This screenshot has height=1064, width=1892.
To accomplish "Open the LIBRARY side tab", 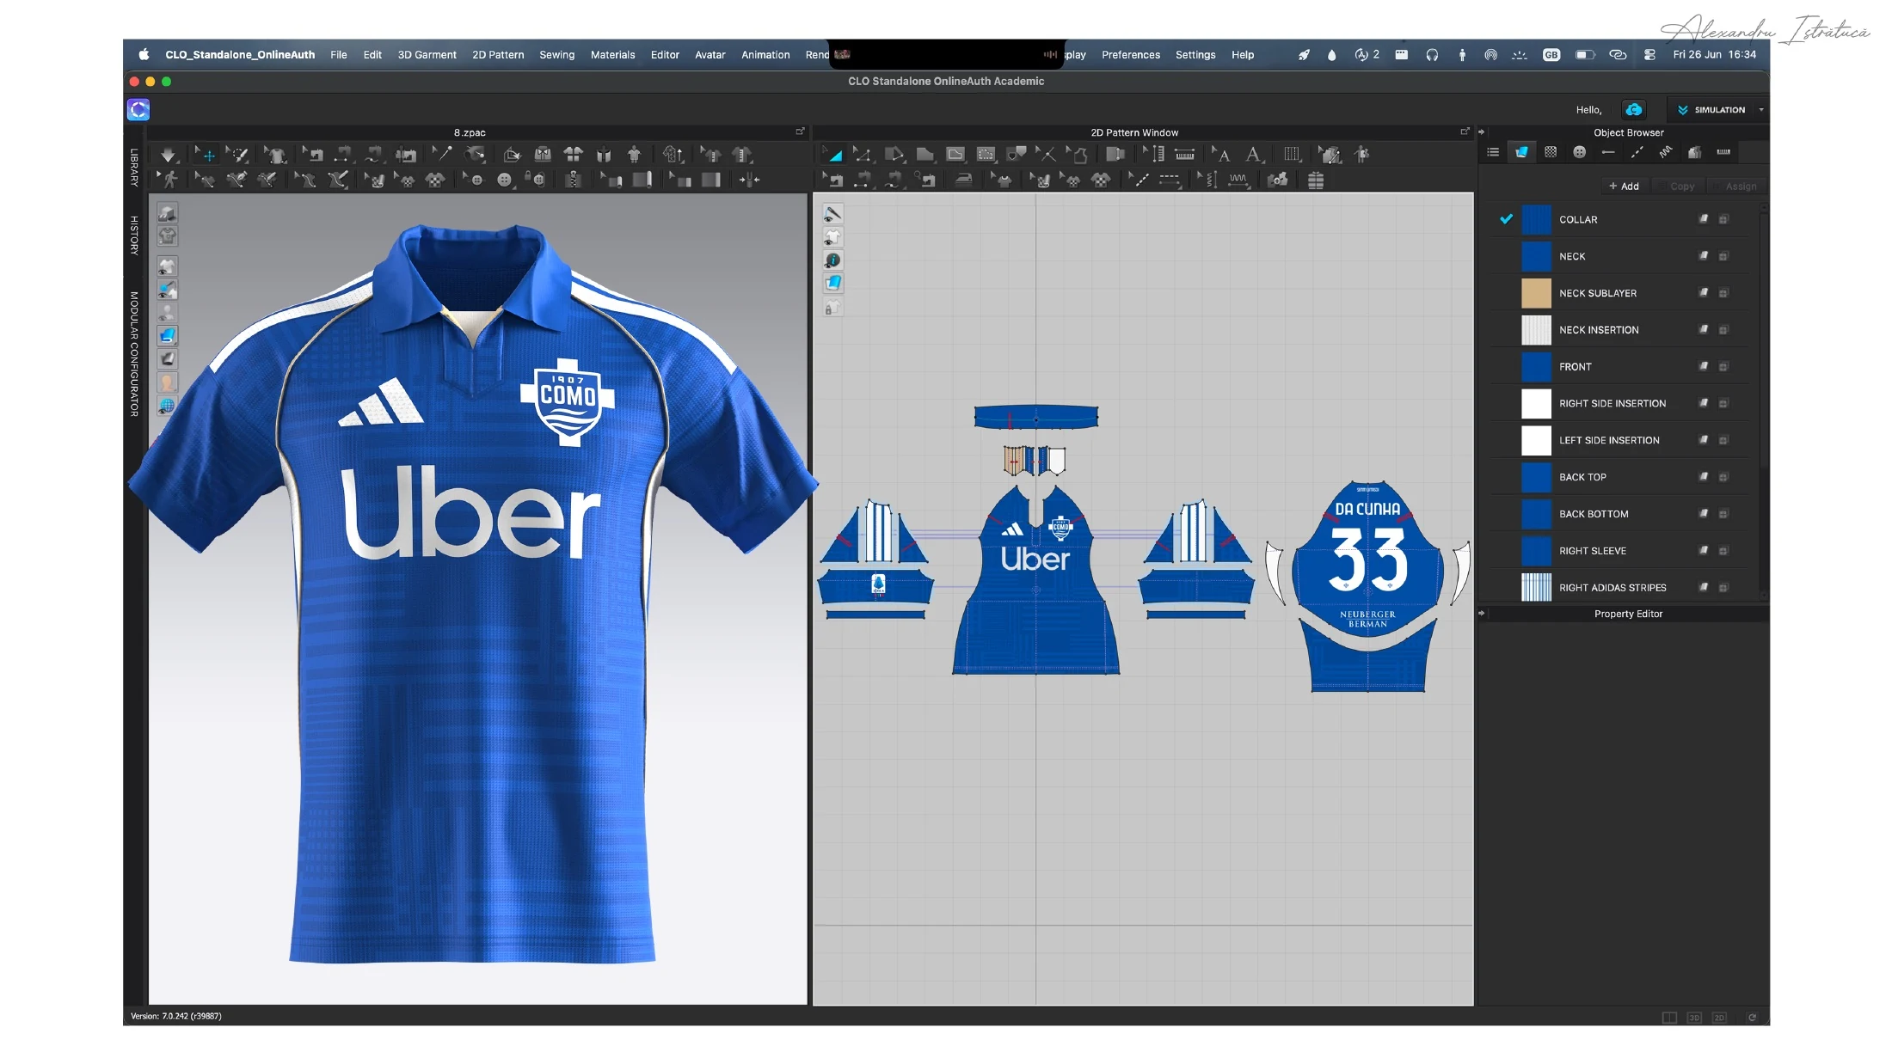I will click(134, 168).
